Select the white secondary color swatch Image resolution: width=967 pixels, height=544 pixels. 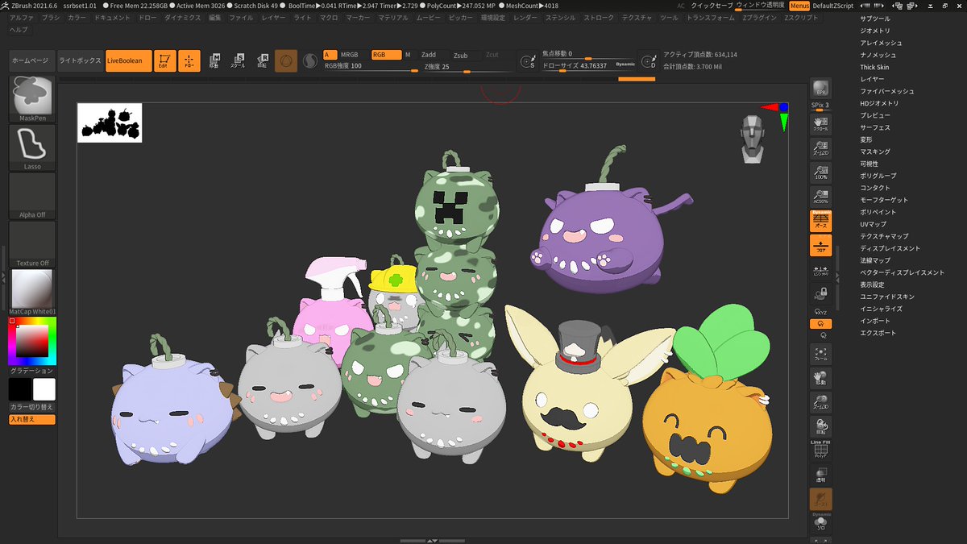pyautogui.click(x=44, y=389)
